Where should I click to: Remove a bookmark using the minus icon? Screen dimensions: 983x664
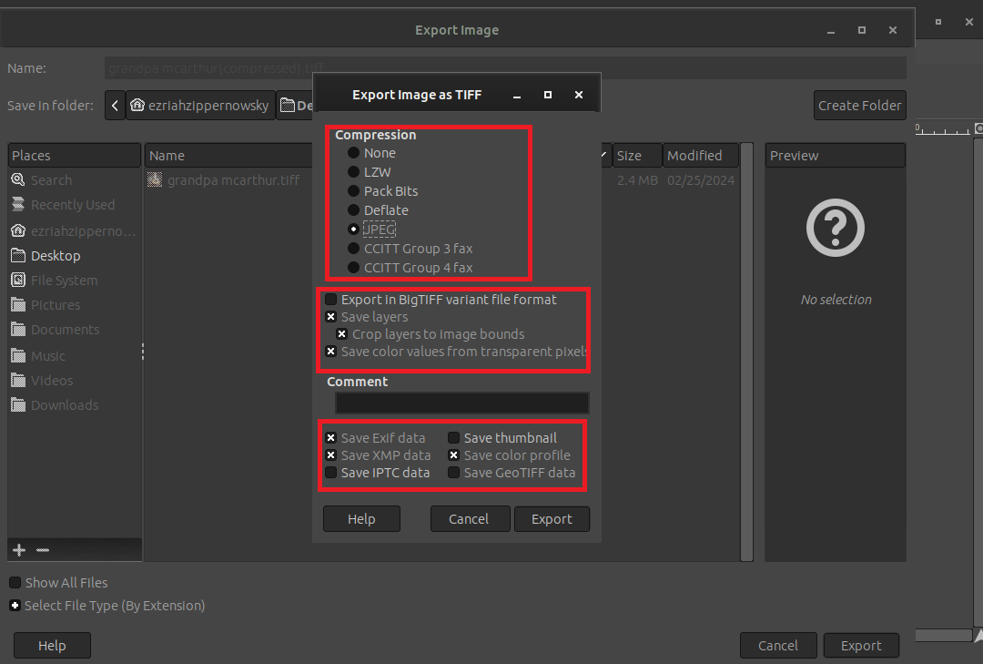(42, 549)
